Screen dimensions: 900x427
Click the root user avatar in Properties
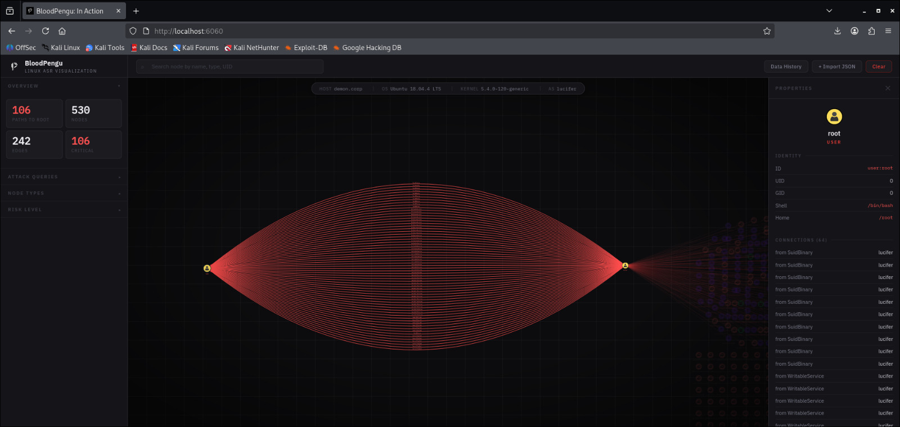(x=834, y=116)
